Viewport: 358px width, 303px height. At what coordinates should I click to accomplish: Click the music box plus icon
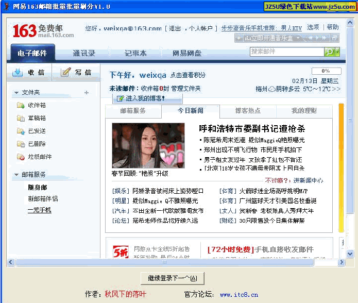(x=238, y=38)
